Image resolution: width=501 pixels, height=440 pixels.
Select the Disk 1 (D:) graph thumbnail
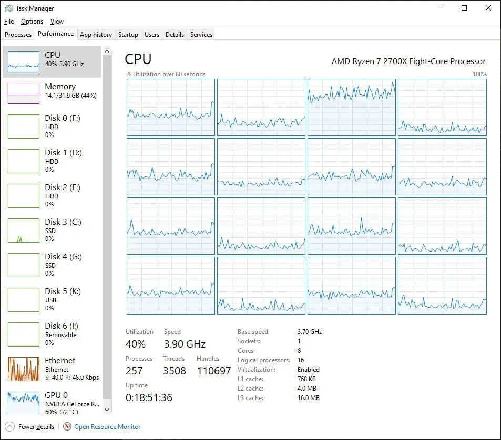pyautogui.click(x=24, y=161)
